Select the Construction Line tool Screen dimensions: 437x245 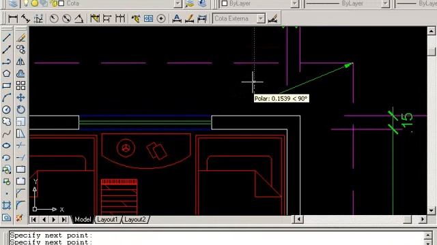click(6, 50)
